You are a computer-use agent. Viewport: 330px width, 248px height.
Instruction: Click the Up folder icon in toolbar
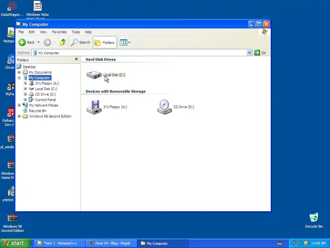click(x=63, y=42)
